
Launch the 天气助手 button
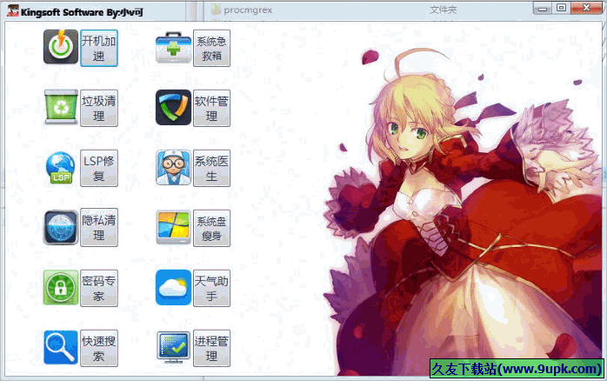pos(211,288)
